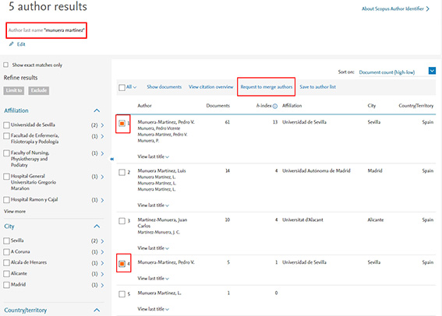Collapse the City refine section
This screenshot has width=442, height=316.
coord(97,226)
